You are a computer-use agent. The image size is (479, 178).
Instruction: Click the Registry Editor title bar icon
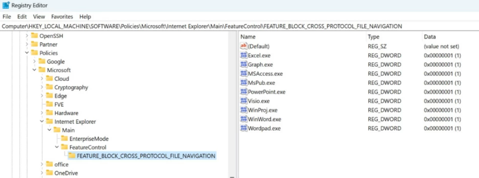[x=6, y=5]
